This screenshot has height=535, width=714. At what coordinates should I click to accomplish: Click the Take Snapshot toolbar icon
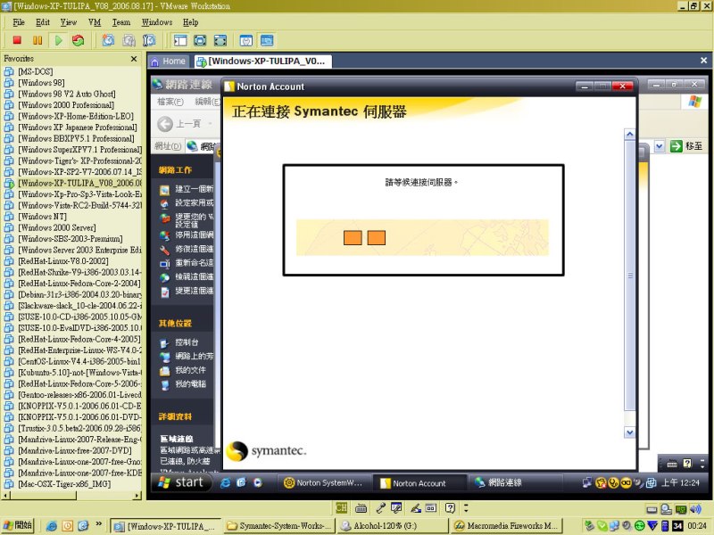pos(108,40)
